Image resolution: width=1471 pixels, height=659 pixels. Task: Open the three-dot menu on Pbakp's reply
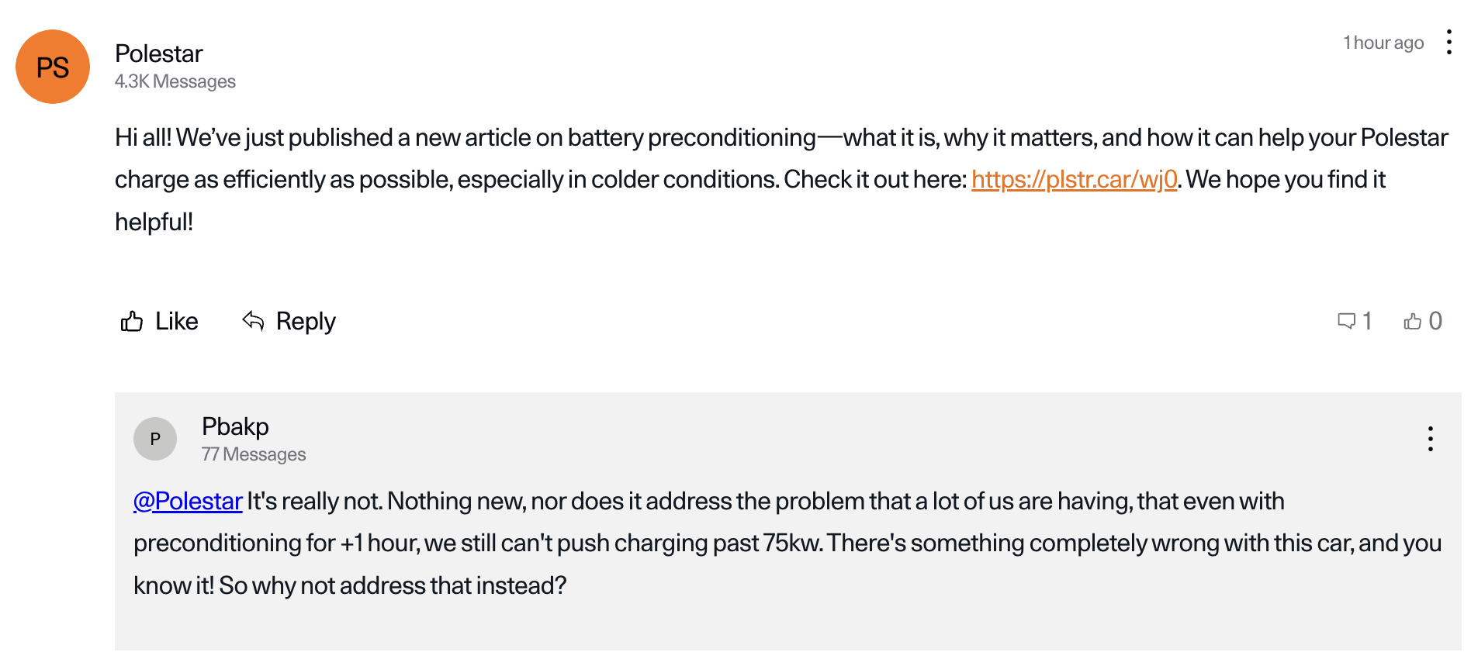point(1430,439)
